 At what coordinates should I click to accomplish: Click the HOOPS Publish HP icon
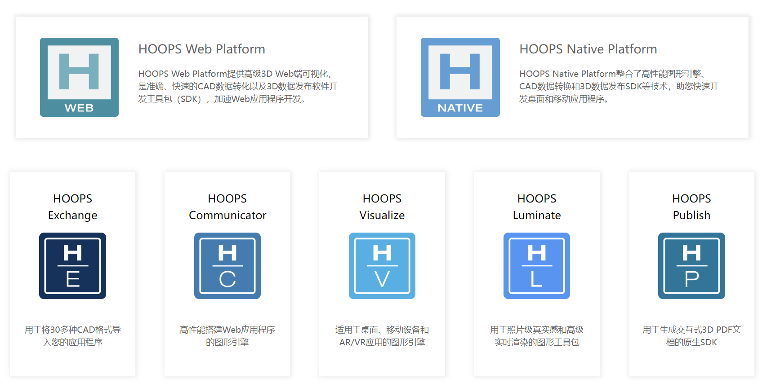tap(691, 266)
